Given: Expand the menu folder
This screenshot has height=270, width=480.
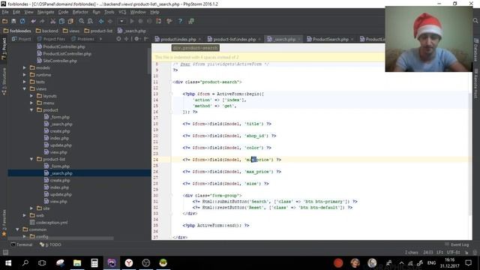Looking at the screenshot, I should (x=31, y=103).
